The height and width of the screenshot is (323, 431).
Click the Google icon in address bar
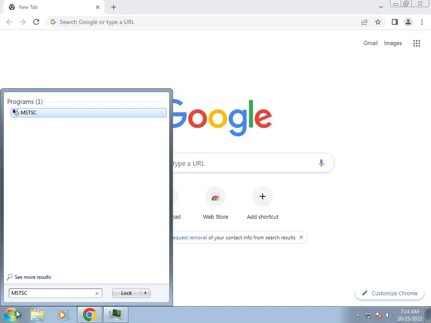53,22
